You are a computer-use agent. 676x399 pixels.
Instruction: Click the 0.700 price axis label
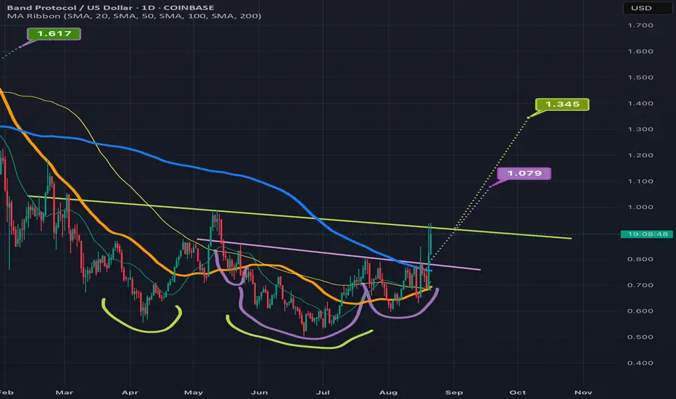pyautogui.click(x=640, y=285)
